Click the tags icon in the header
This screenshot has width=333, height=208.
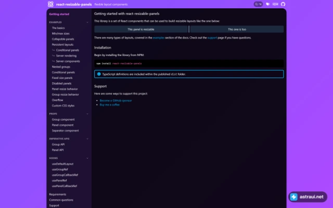(x=267, y=4)
